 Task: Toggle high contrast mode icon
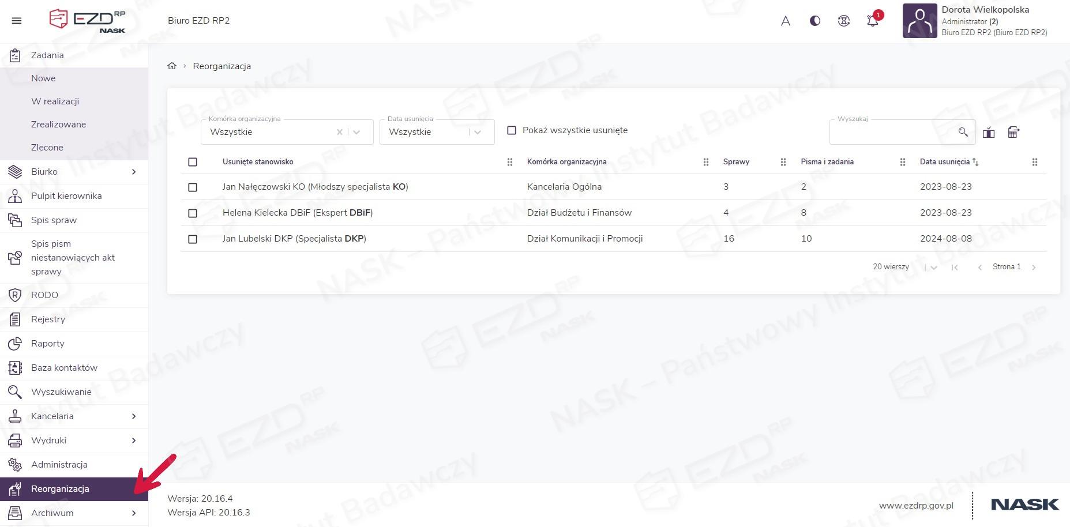tap(814, 21)
